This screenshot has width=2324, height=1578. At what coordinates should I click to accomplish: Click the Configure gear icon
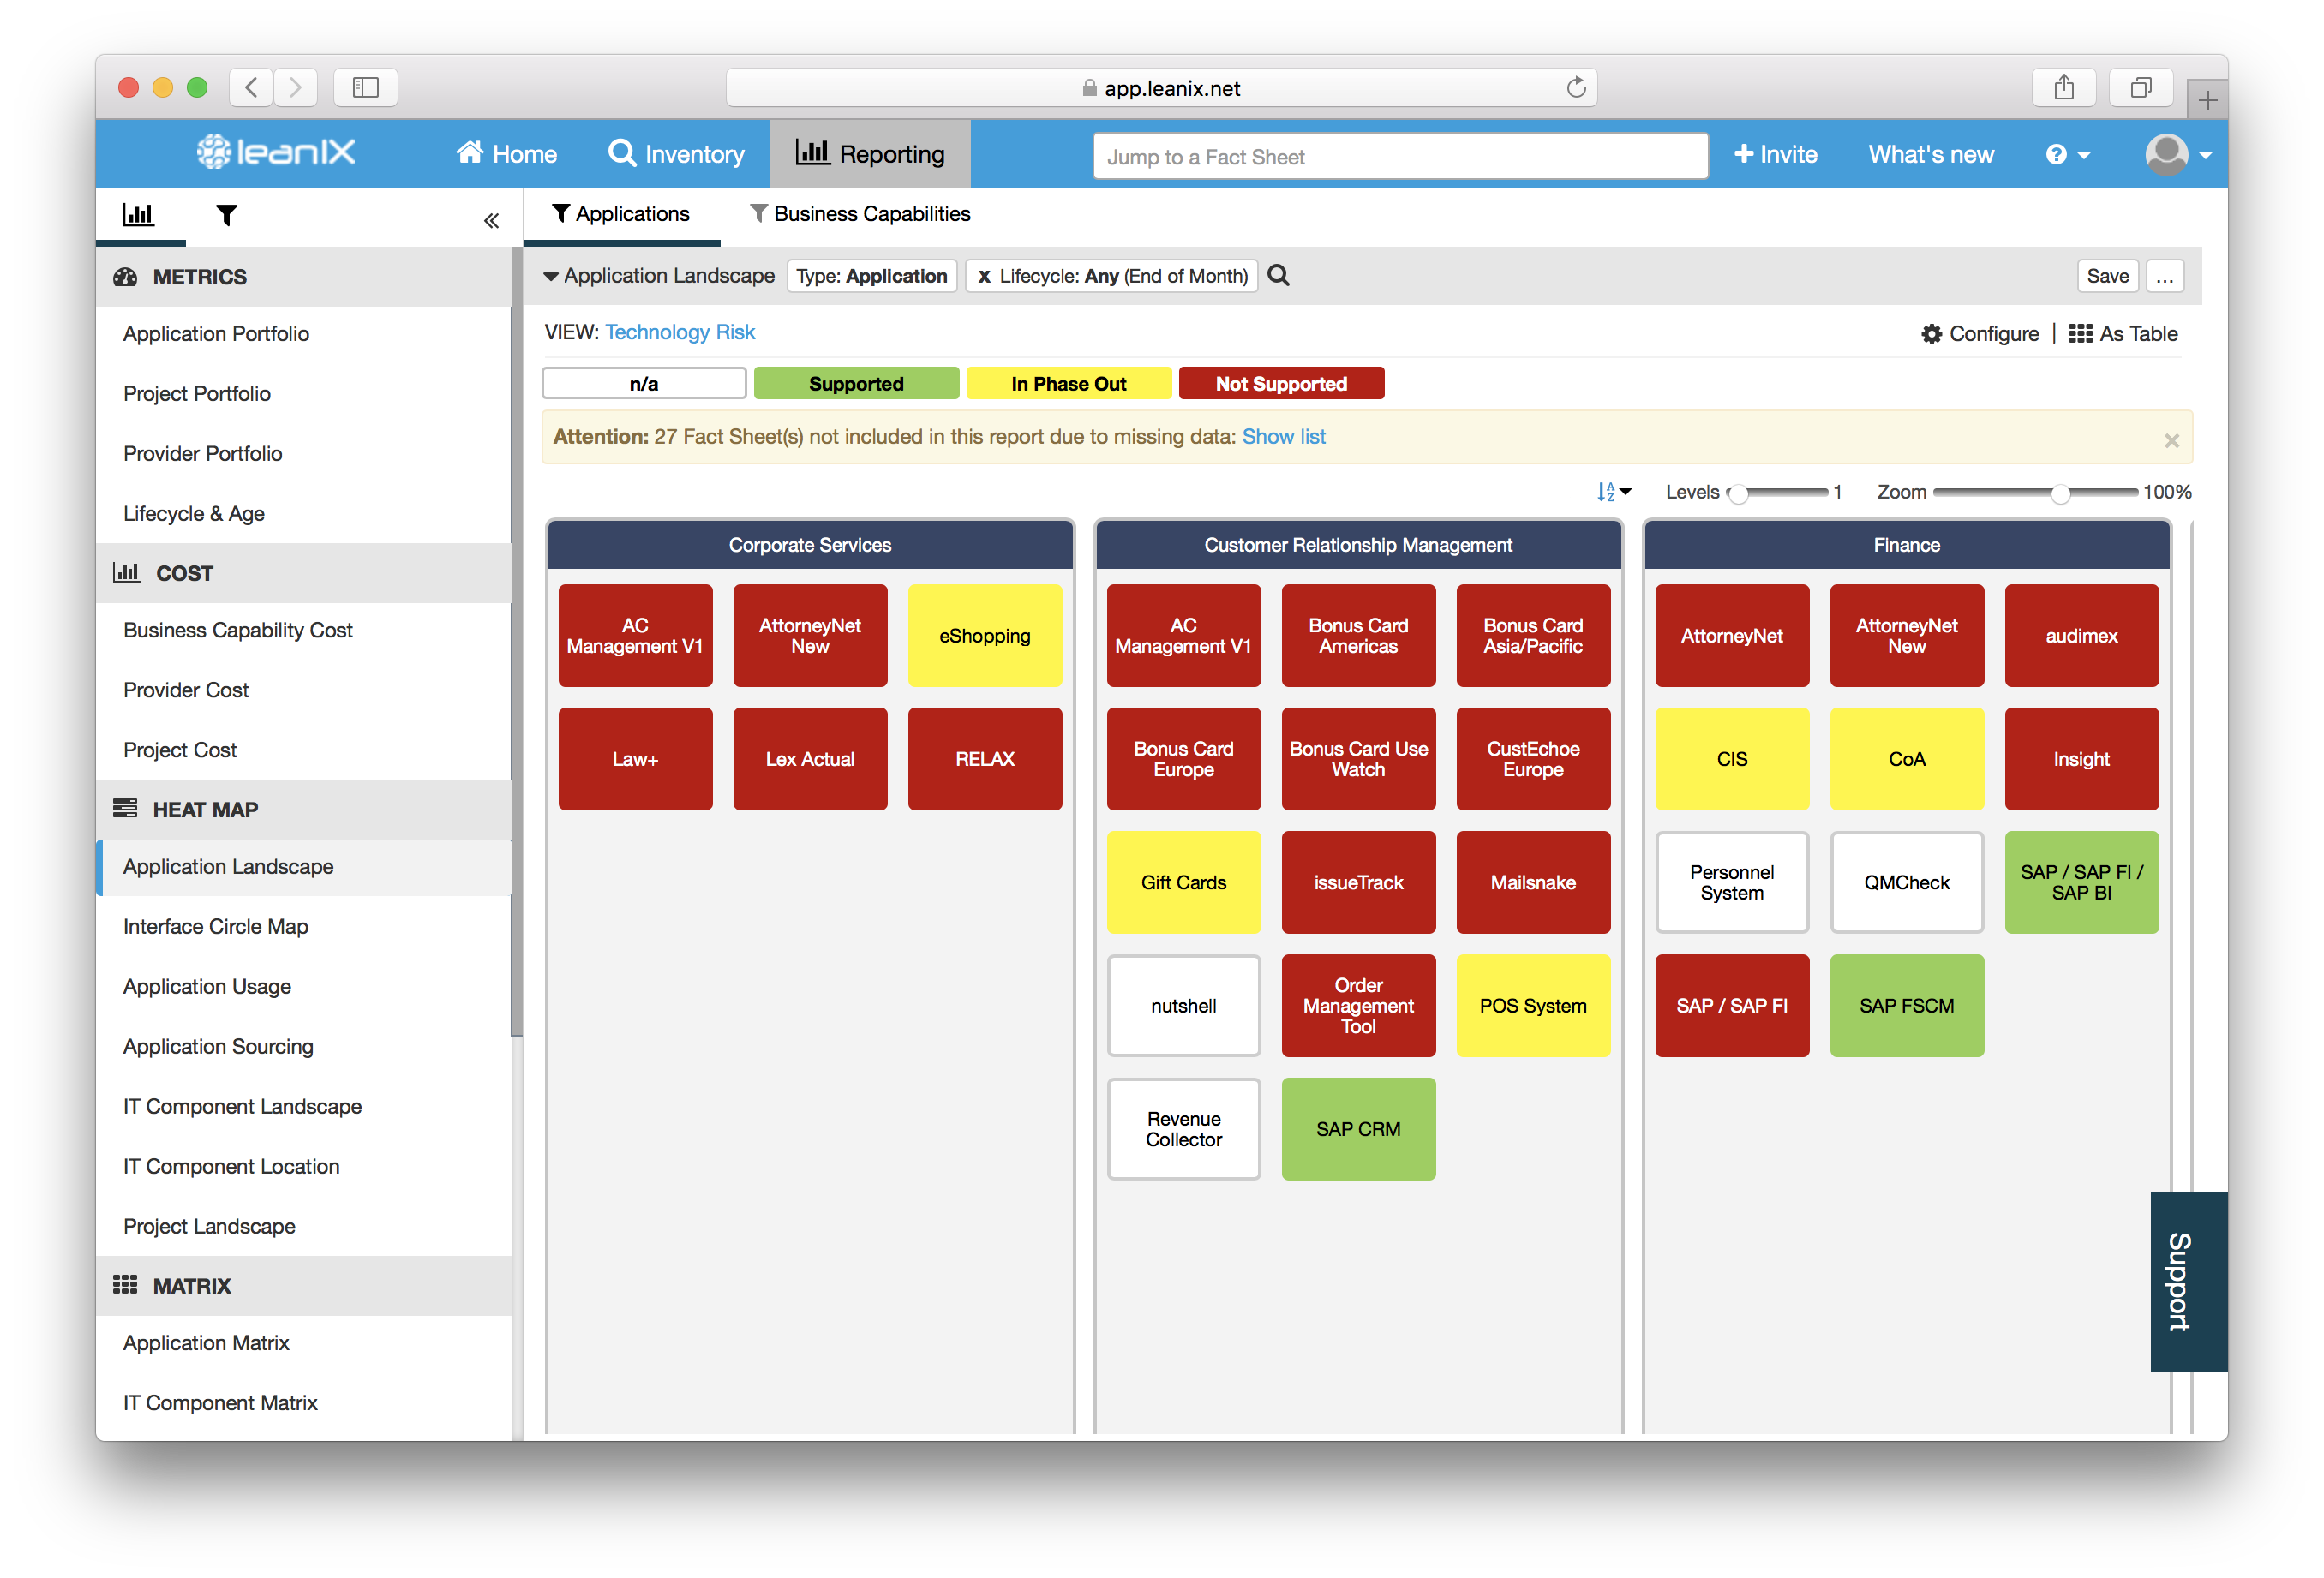(x=1931, y=334)
